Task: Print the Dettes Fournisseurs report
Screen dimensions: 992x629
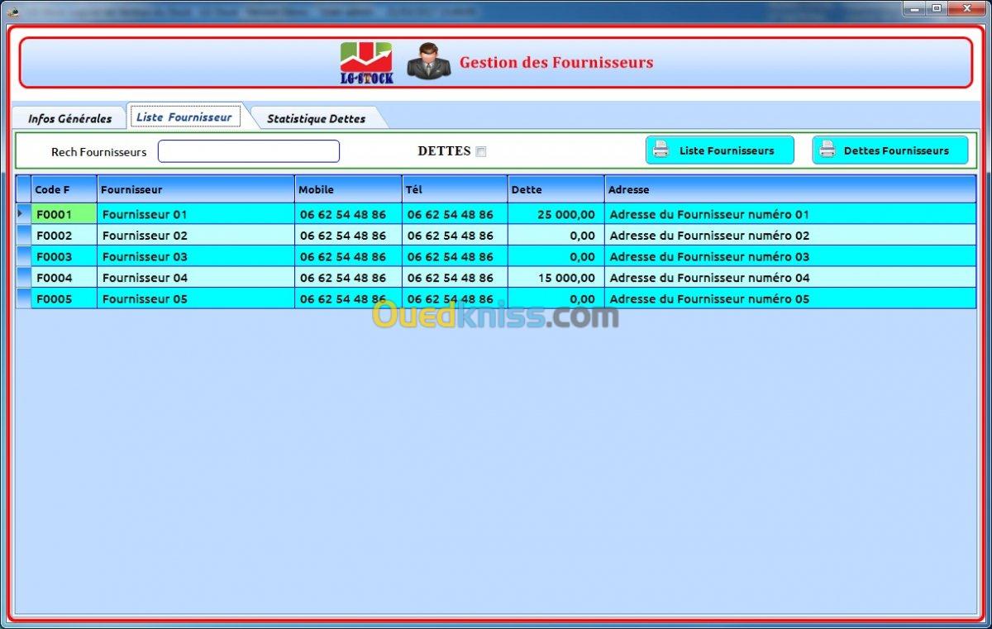Action: point(889,150)
